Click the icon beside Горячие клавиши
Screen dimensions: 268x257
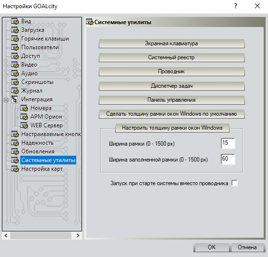(15, 39)
